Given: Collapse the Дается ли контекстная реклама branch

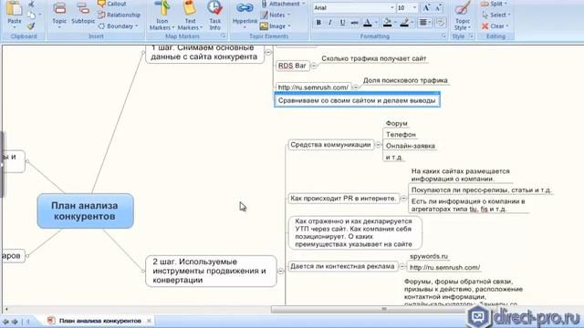Looking at the screenshot, I should [401, 267].
